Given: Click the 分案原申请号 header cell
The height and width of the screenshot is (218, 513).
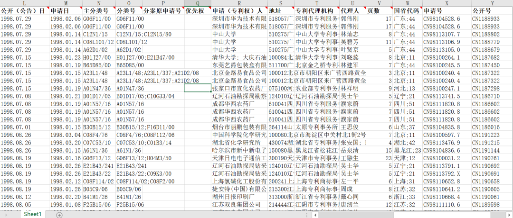Looking at the screenshot, I should [163, 11].
